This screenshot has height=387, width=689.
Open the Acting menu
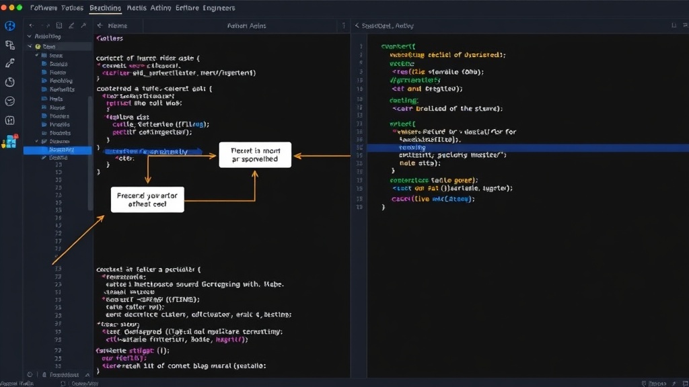(x=161, y=8)
